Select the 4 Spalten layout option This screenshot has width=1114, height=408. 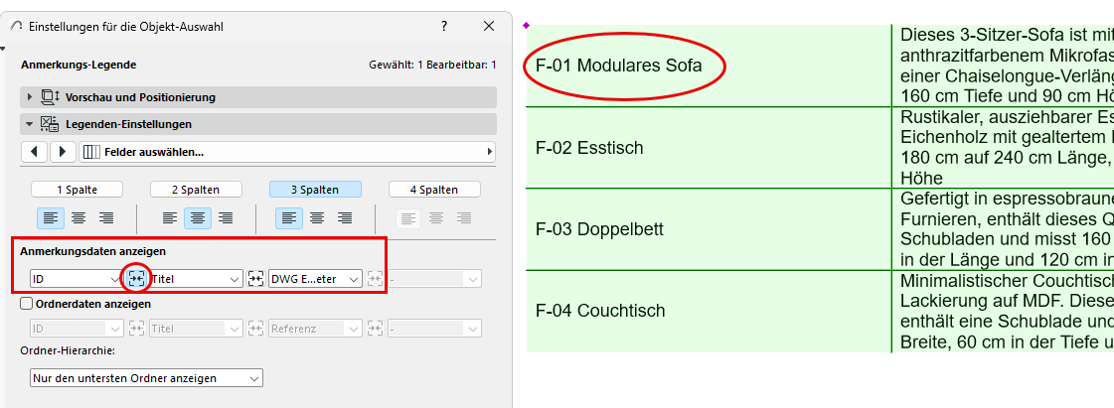coord(434,190)
